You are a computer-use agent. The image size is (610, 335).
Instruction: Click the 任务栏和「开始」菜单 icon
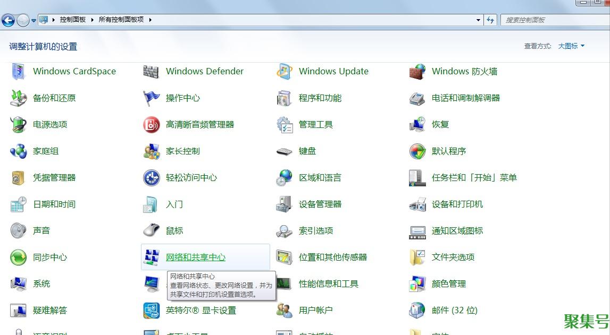(x=417, y=178)
